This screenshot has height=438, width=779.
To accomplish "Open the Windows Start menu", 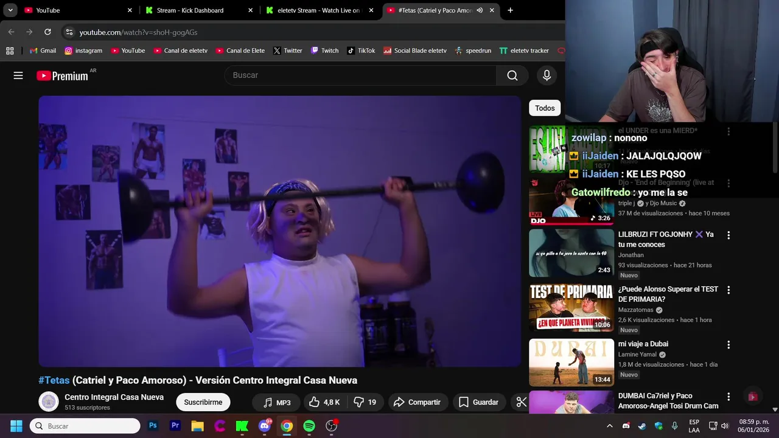I will 16,426.
